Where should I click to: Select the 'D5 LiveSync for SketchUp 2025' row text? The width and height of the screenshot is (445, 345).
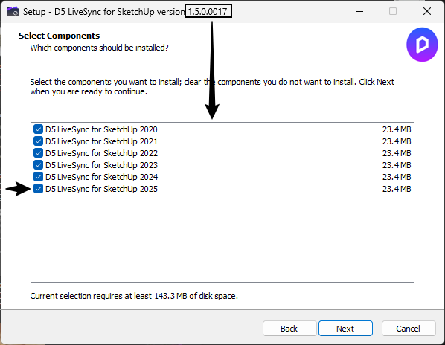101,189
